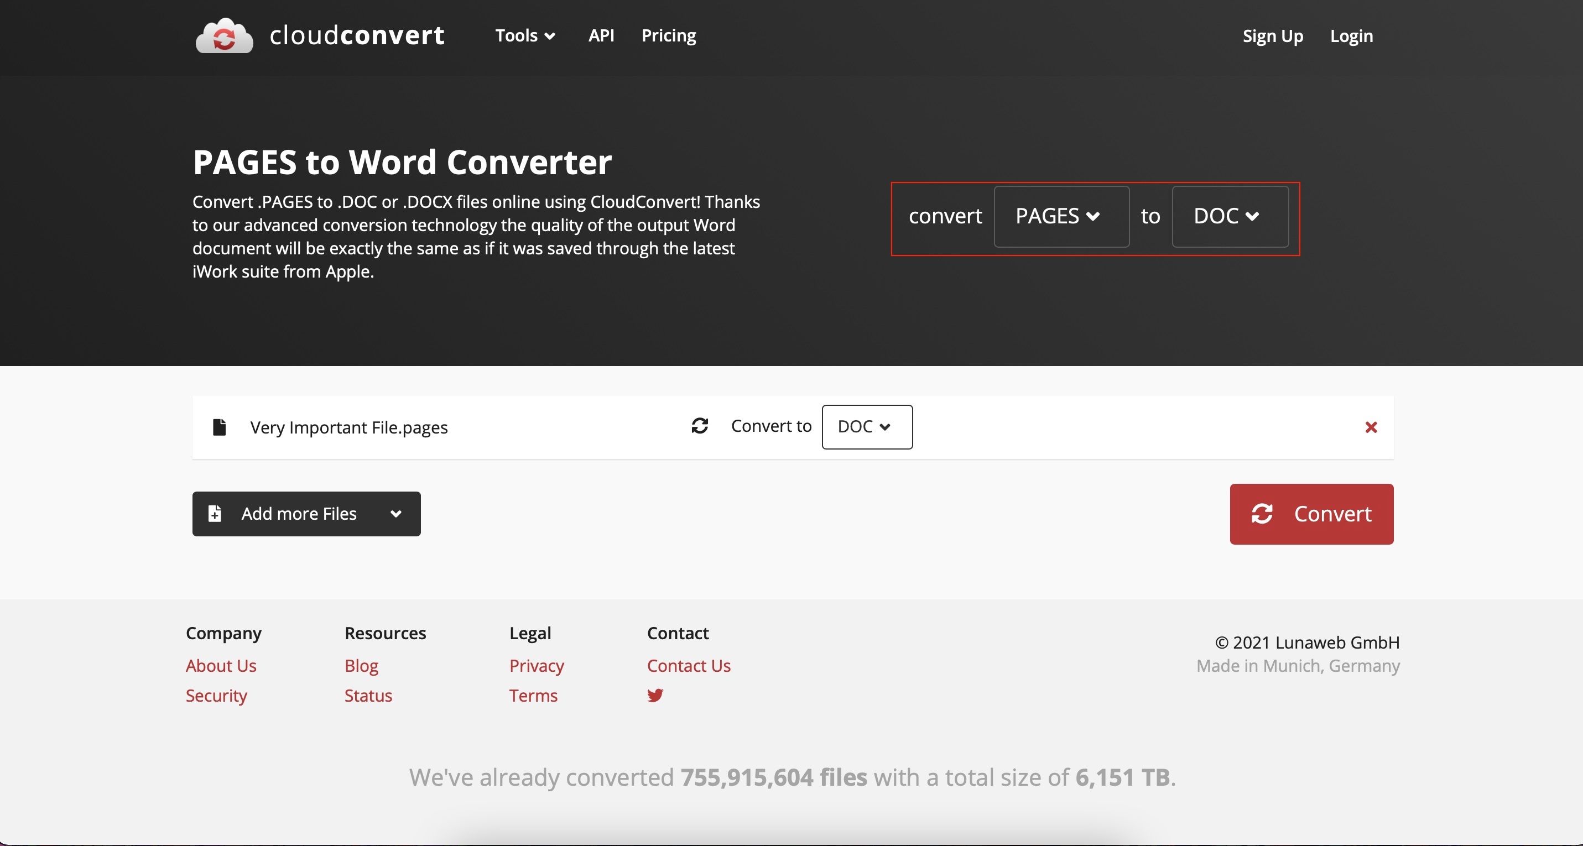The image size is (1583, 846).
Task: Click the Privacy link under Legal section
Action: 536,665
